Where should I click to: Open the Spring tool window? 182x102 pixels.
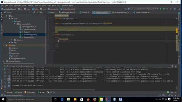click(x=18, y=92)
